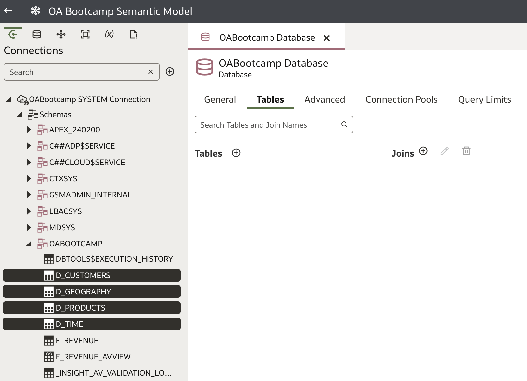
Task: Collapse OABootcamp SYSTEM Connection node
Action: tap(9, 99)
